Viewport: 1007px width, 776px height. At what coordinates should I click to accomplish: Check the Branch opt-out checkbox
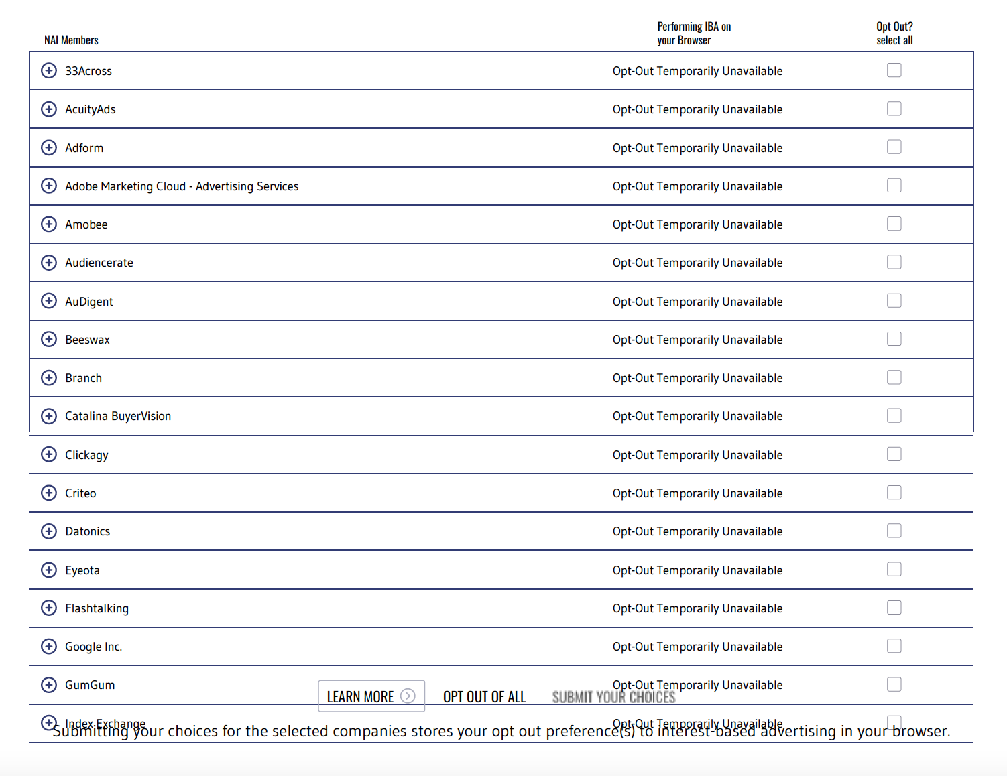click(894, 377)
